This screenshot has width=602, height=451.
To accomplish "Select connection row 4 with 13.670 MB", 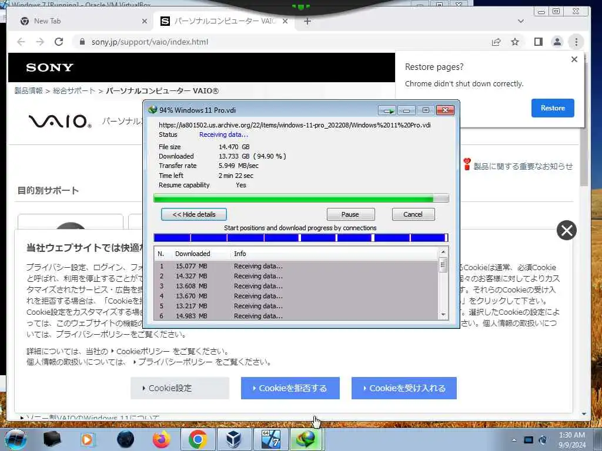I will click(x=296, y=296).
